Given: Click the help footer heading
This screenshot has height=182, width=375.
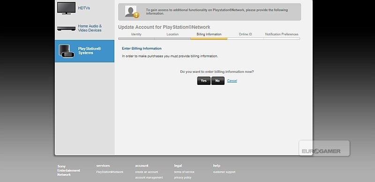Looking at the screenshot, I should click(x=217, y=166).
